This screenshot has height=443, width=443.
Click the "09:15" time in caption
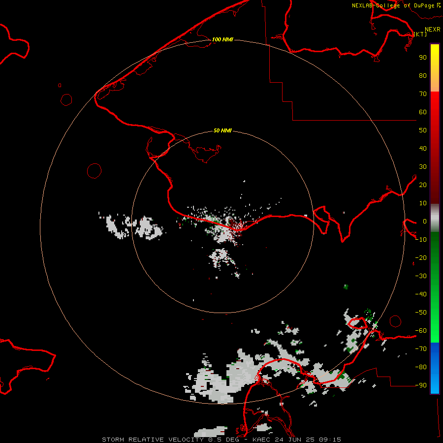point(330,440)
